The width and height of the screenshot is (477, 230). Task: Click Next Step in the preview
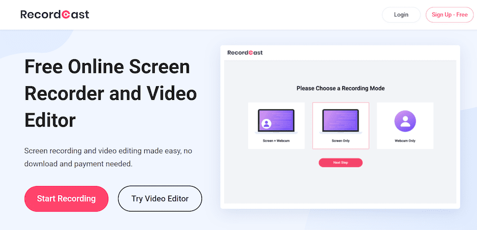(340, 163)
